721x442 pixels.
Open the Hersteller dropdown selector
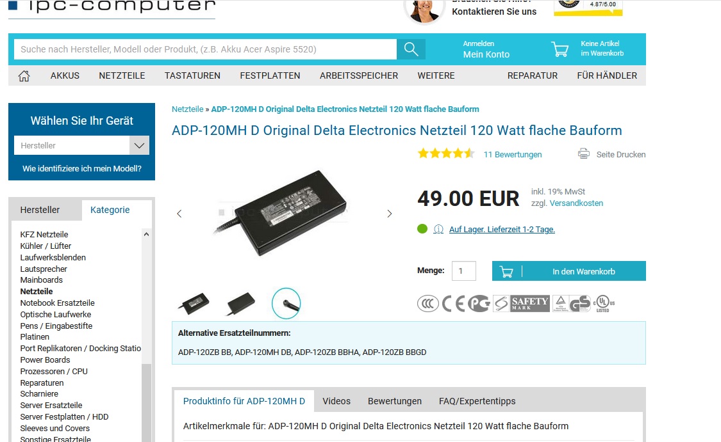point(82,145)
